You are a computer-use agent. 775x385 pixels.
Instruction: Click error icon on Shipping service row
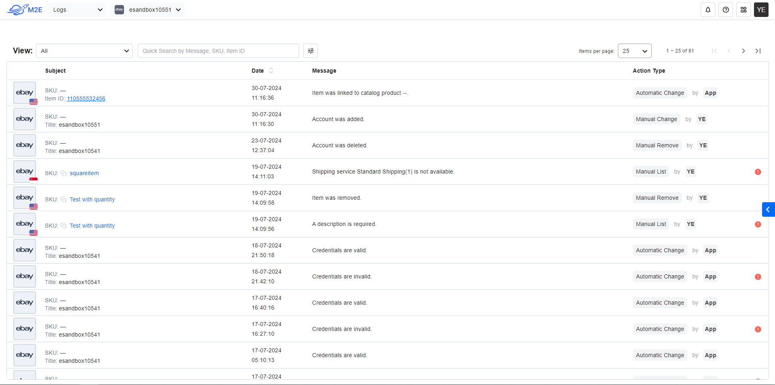point(758,172)
